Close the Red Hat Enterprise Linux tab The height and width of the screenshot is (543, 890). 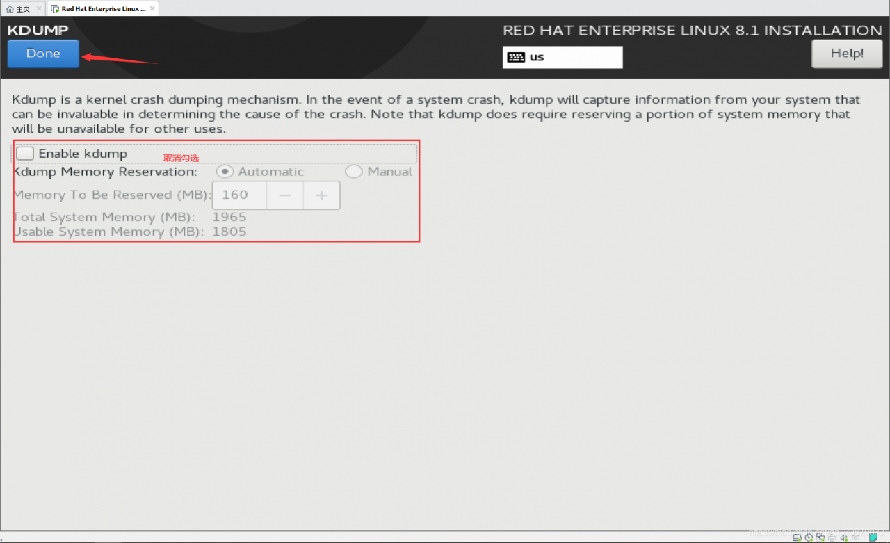pos(152,9)
